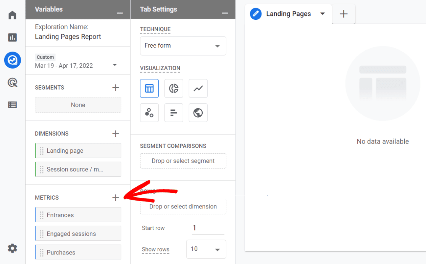426x264 pixels.
Task: Click the Start row input field
Action: [x=206, y=228]
